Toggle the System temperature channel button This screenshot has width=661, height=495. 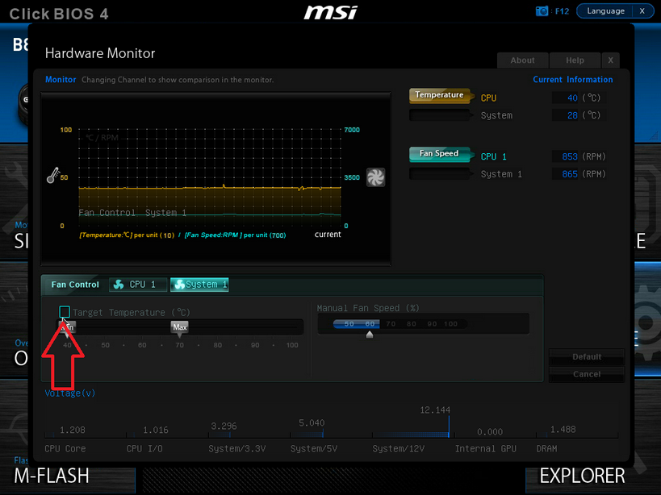(440, 115)
